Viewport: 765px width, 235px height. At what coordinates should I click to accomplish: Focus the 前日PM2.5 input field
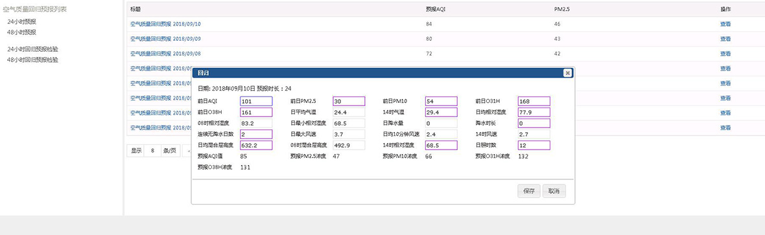pos(349,101)
